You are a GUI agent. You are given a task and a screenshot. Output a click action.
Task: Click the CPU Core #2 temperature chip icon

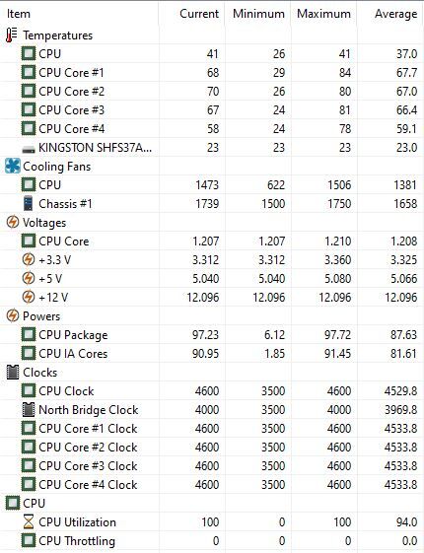[x=29, y=91]
